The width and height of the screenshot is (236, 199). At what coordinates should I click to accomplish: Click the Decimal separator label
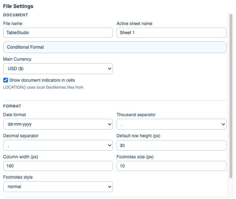click(x=21, y=136)
